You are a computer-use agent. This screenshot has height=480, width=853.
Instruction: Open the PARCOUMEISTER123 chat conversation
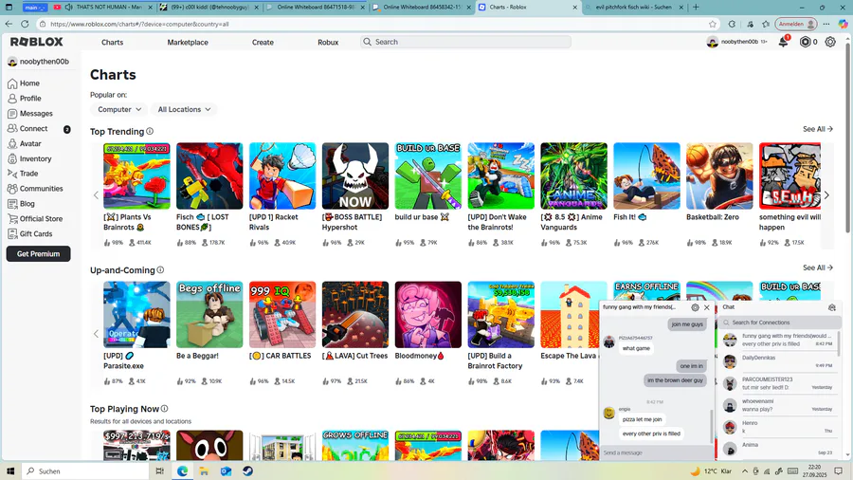tap(778, 383)
